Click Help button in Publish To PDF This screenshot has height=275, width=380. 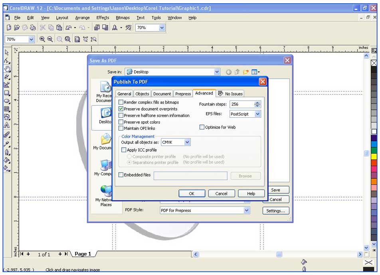(251, 193)
